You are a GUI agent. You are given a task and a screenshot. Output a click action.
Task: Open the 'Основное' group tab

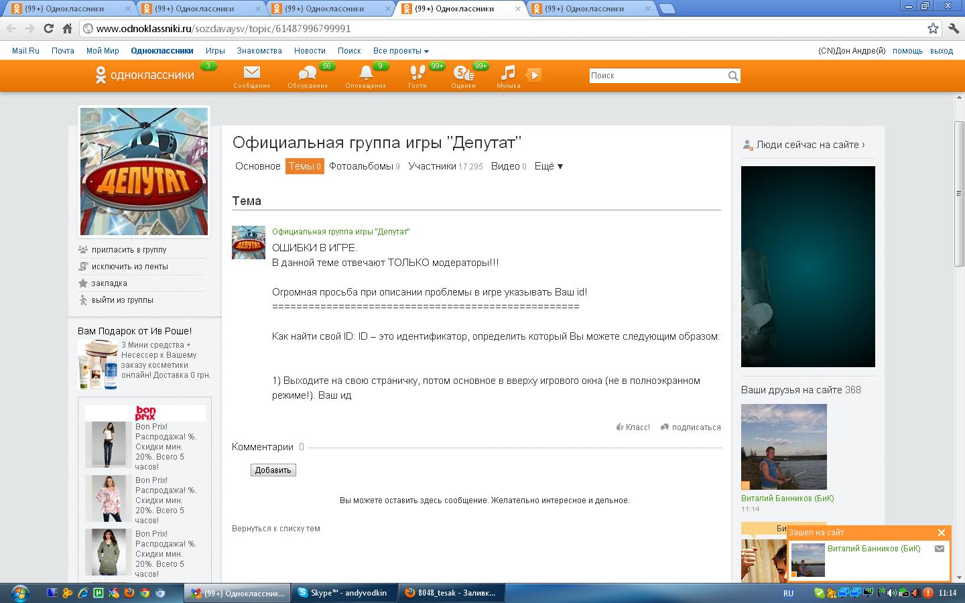coord(258,166)
